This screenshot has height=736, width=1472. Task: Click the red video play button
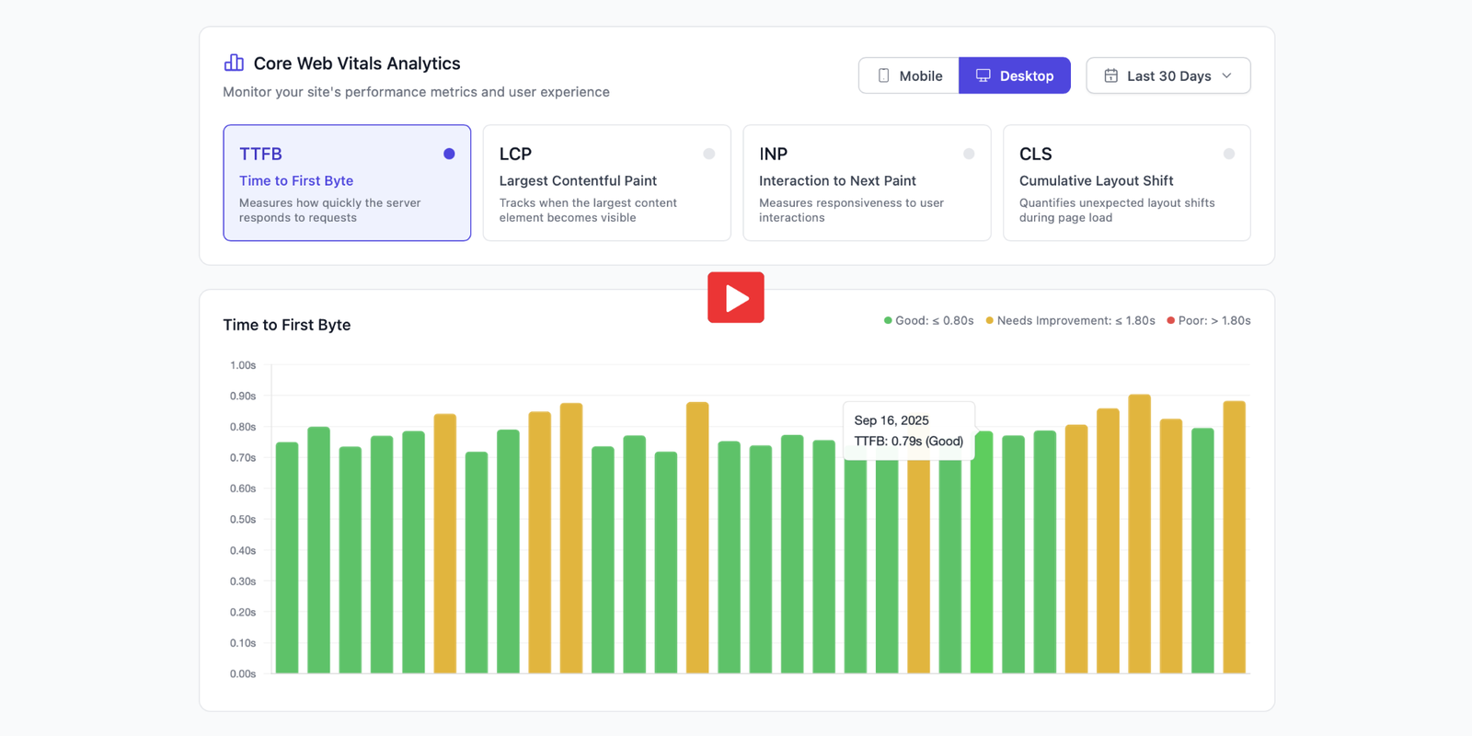point(736,297)
